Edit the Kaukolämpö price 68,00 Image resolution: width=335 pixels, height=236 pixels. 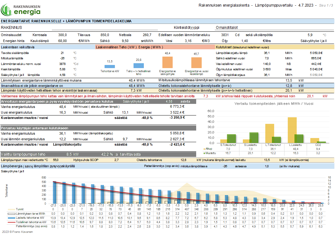[x=62, y=41]
